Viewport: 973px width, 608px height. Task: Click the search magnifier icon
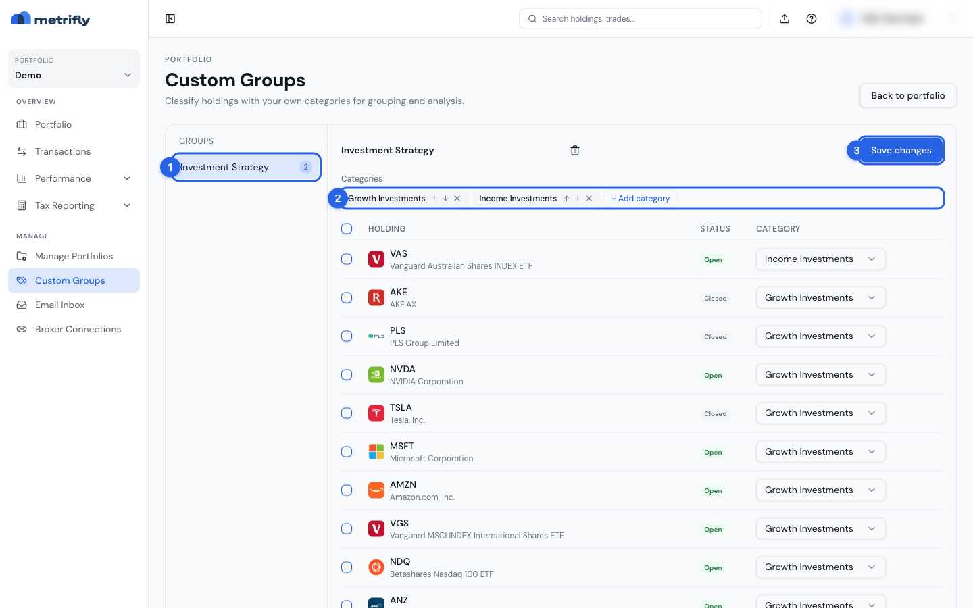point(532,19)
